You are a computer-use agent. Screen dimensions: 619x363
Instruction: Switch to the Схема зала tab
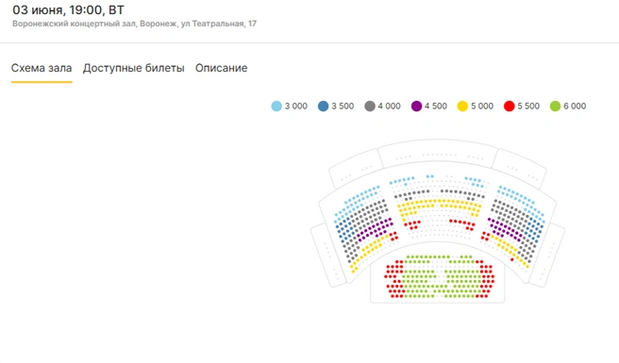tap(42, 68)
